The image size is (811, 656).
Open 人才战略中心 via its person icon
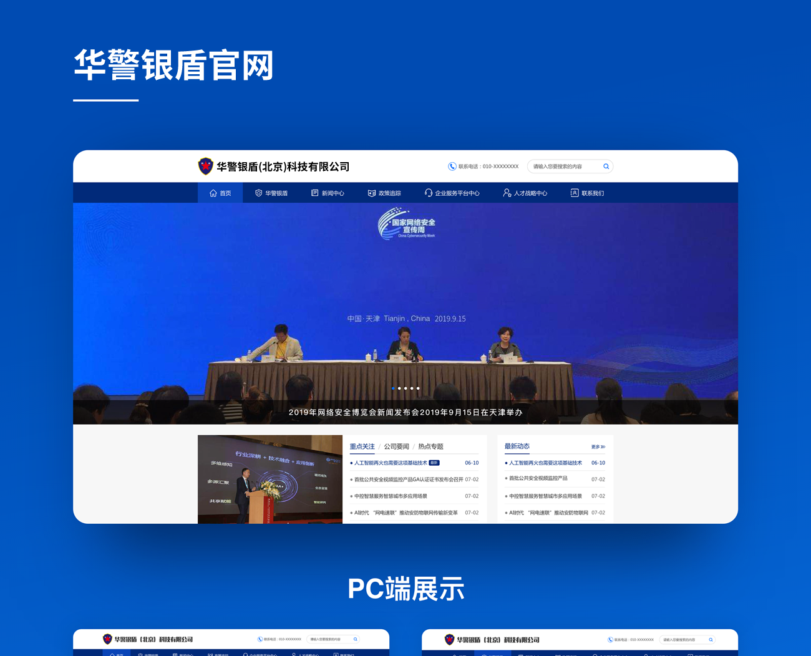click(x=507, y=193)
